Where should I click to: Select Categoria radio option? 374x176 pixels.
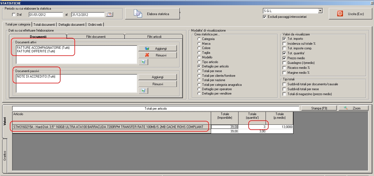199,39
